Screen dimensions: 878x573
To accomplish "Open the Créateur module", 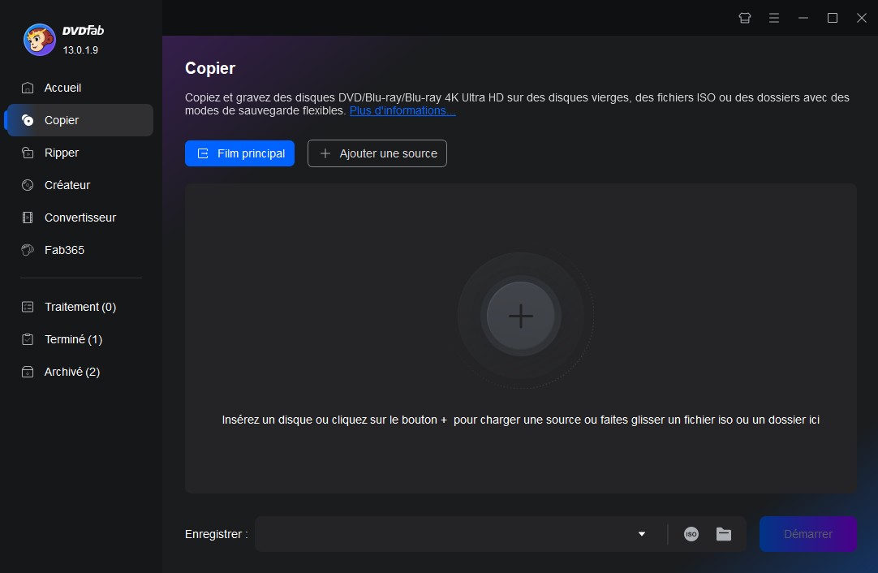I will tap(79, 185).
